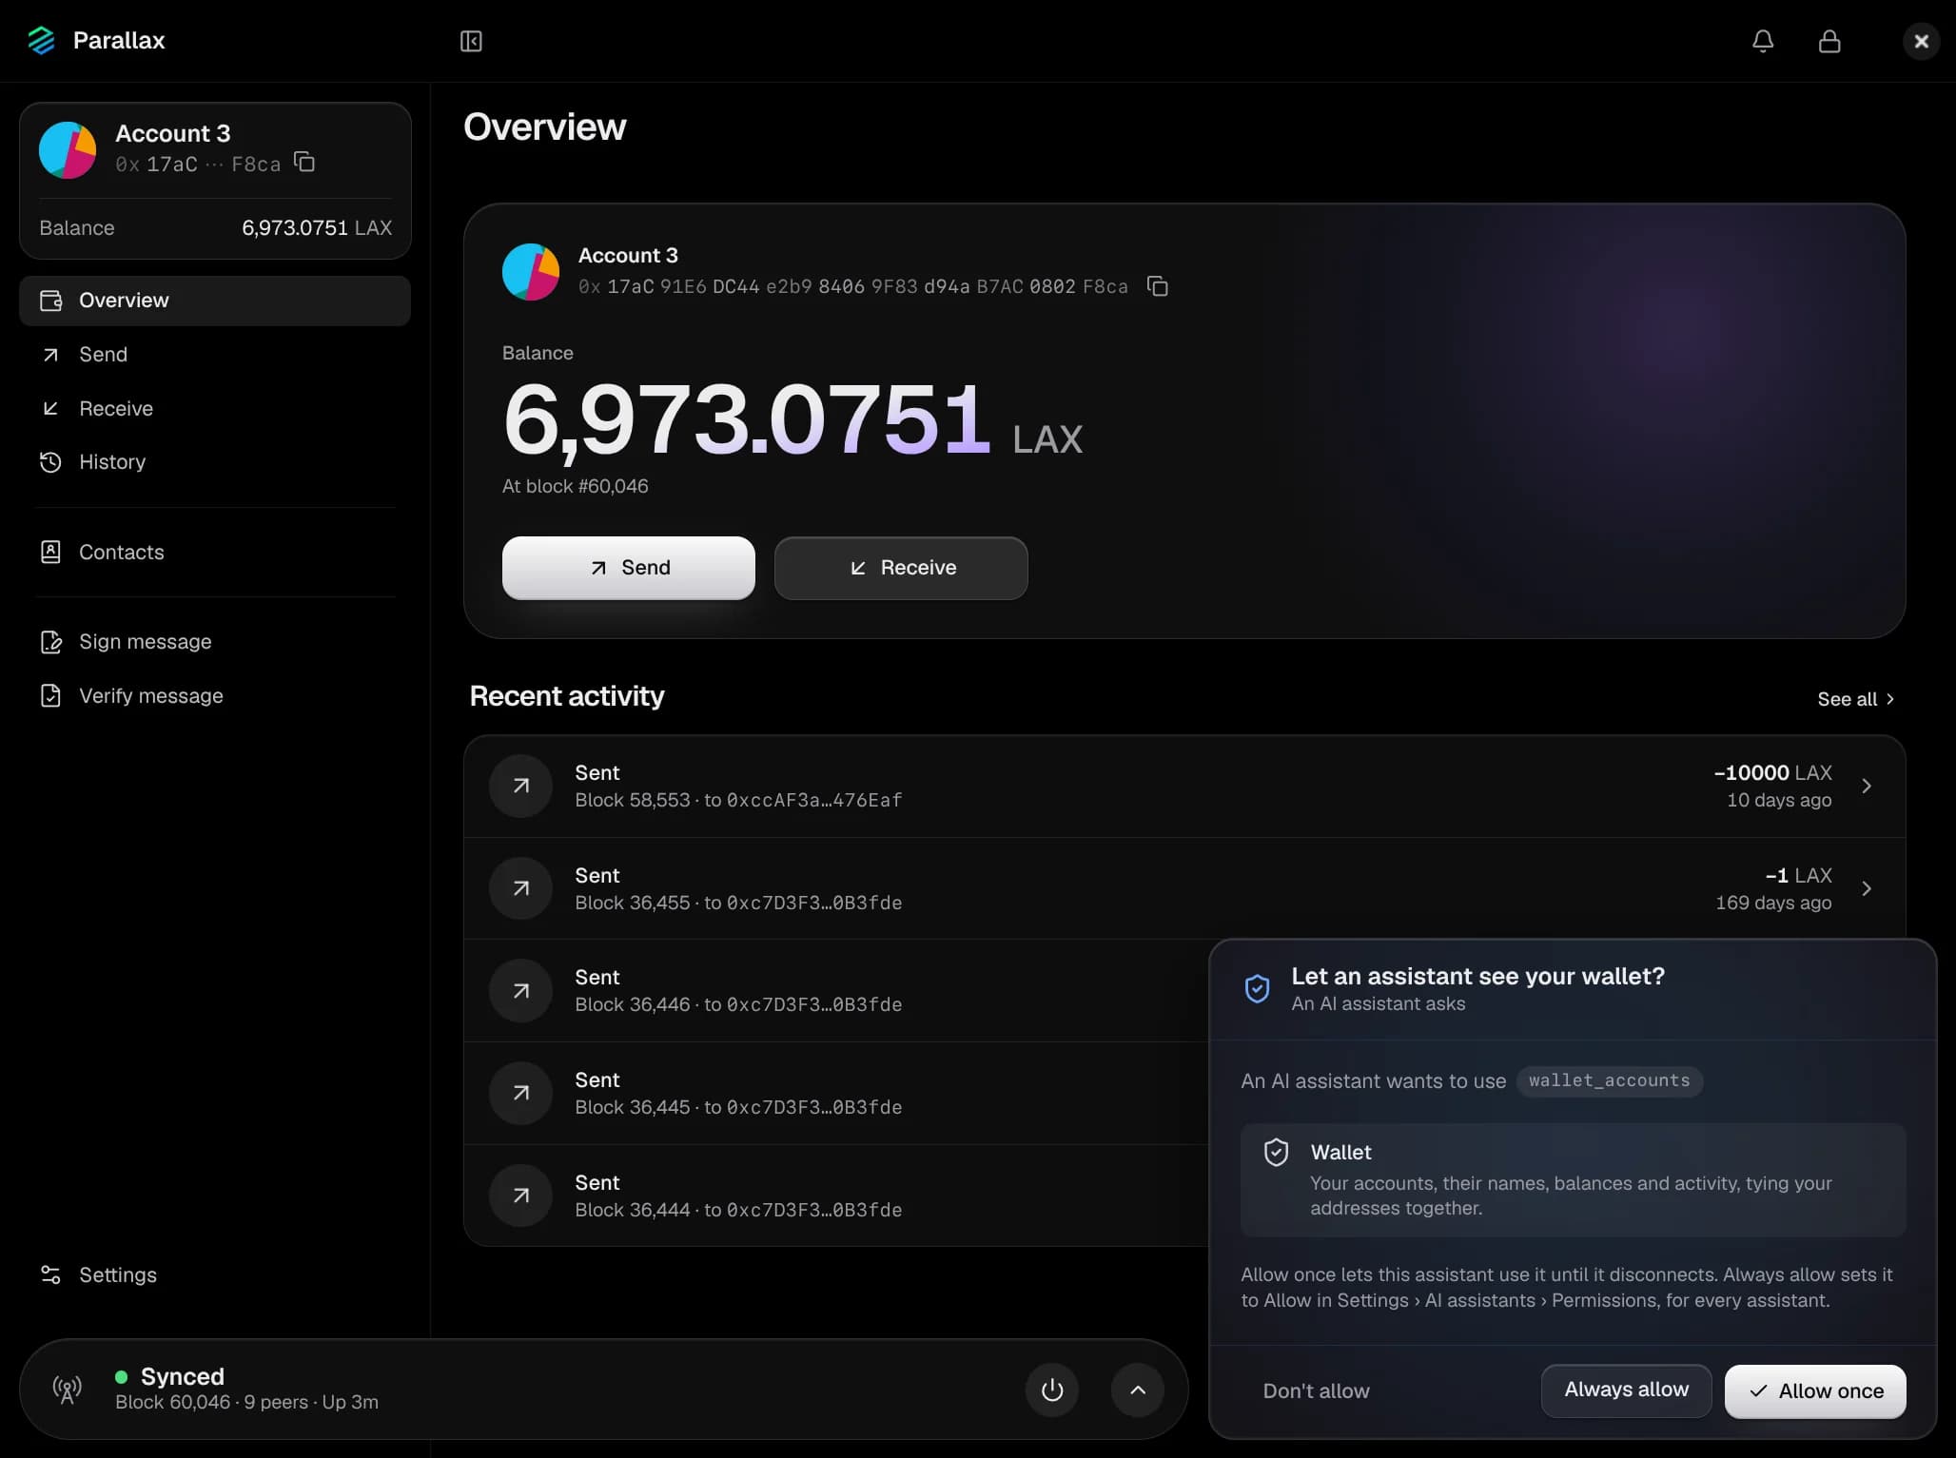This screenshot has width=1956, height=1458.
Task: Click arrow icon of Block 58,553 transaction
Action: tap(521, 786)
